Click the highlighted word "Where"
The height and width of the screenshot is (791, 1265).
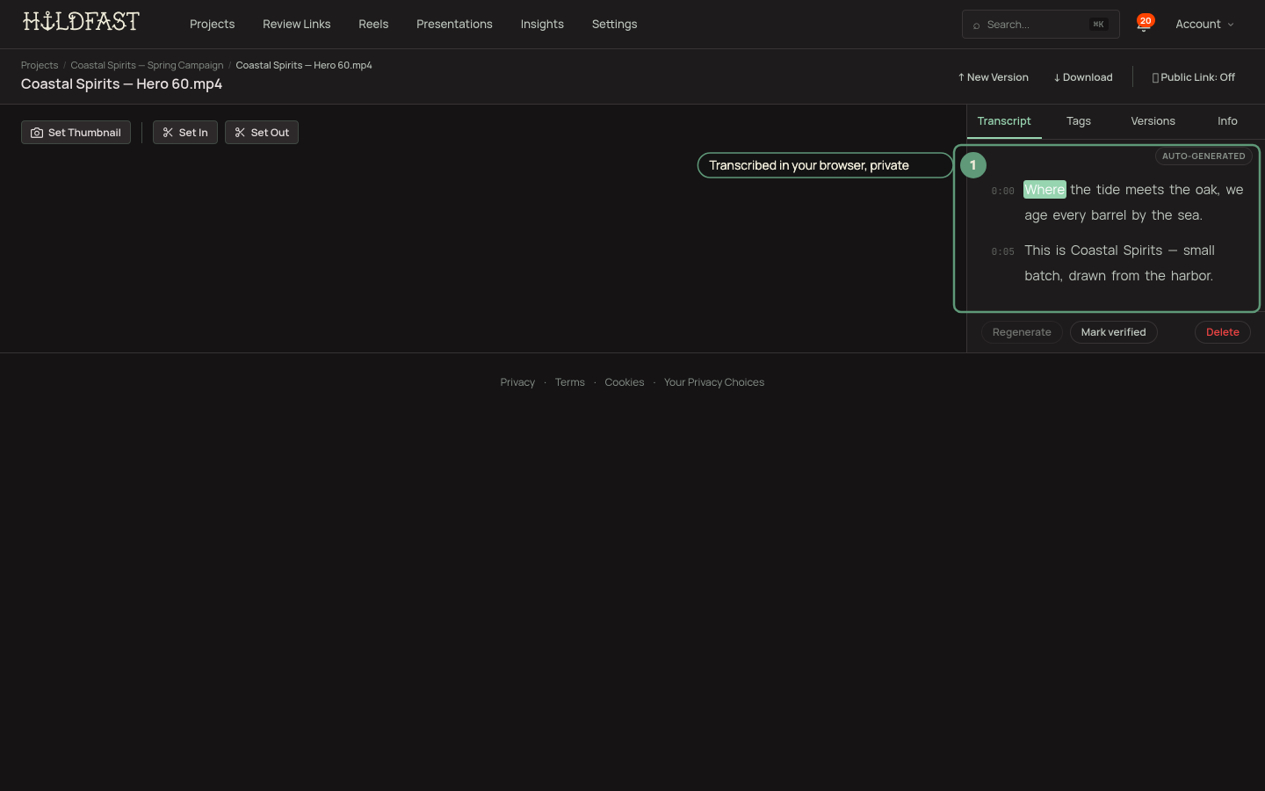point(1045,190)
